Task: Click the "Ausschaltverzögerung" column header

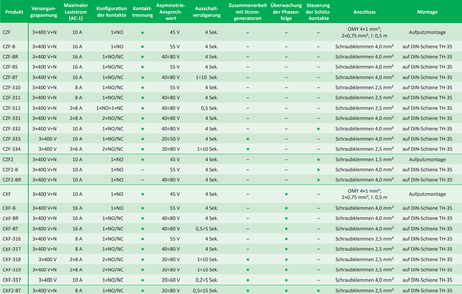Action: coord(207,12)
